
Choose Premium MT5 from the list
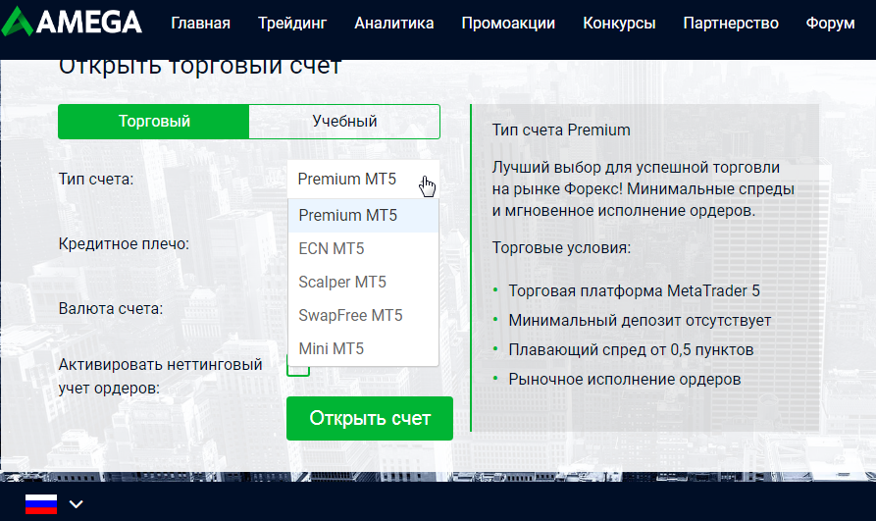pos(348,216)
